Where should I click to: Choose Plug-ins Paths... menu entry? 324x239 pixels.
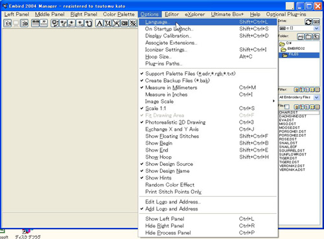pyautogui.click(x=207, y=63)
